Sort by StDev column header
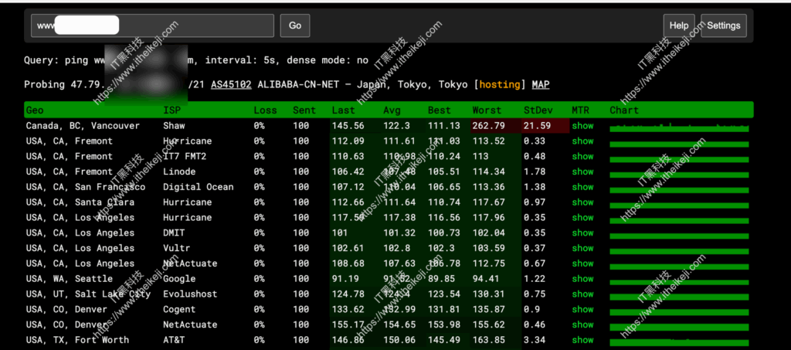This screenshot has height=350, width=791. (538, 110)
